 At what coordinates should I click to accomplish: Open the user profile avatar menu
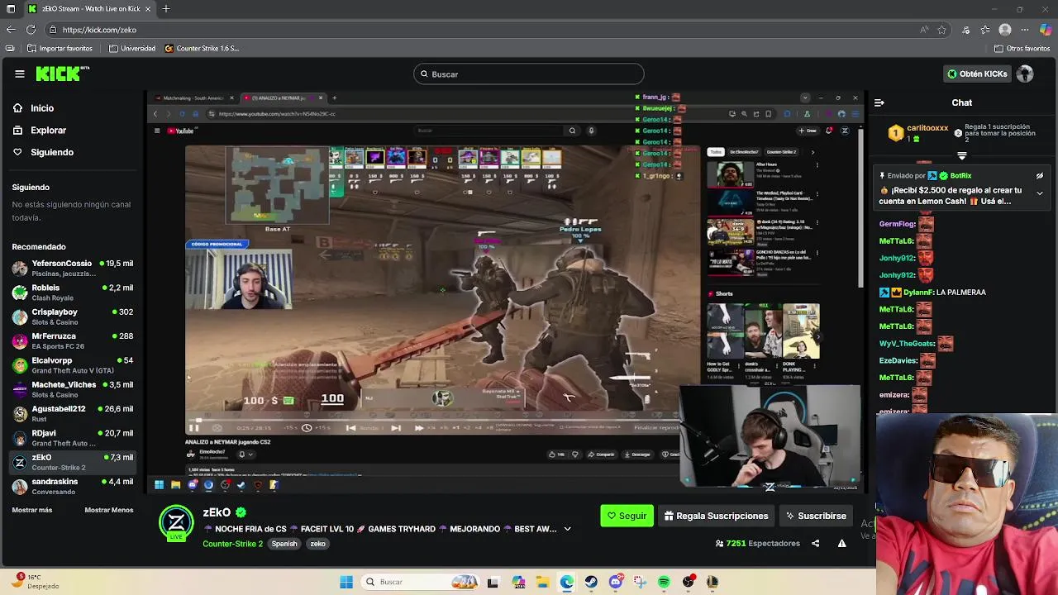[1025, 74]
